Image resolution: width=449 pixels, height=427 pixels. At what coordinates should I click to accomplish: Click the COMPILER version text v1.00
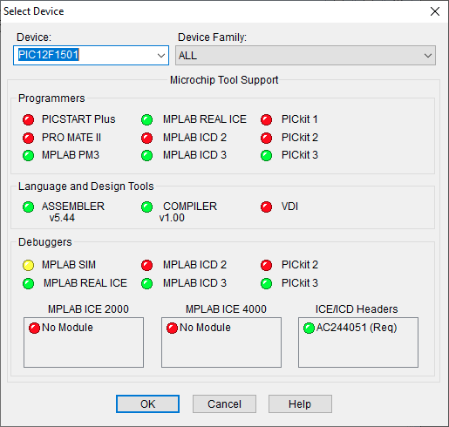point(172,218)
